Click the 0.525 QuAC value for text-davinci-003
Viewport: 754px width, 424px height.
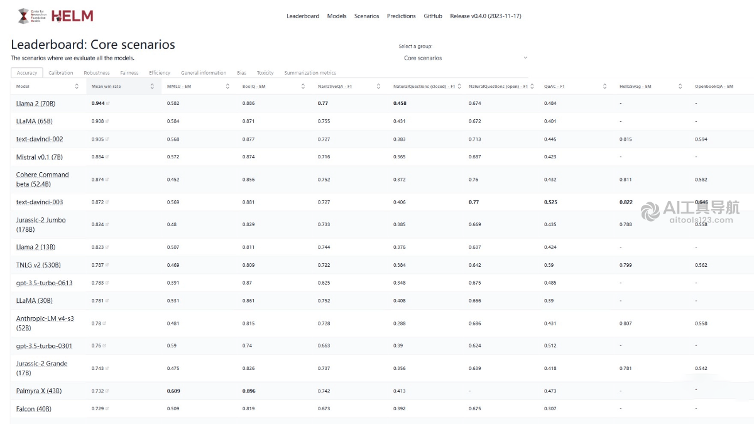(550, 202)
